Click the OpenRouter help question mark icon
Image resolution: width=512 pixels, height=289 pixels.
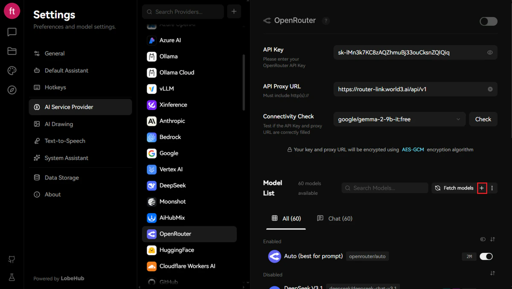click(x=326, y=20)
